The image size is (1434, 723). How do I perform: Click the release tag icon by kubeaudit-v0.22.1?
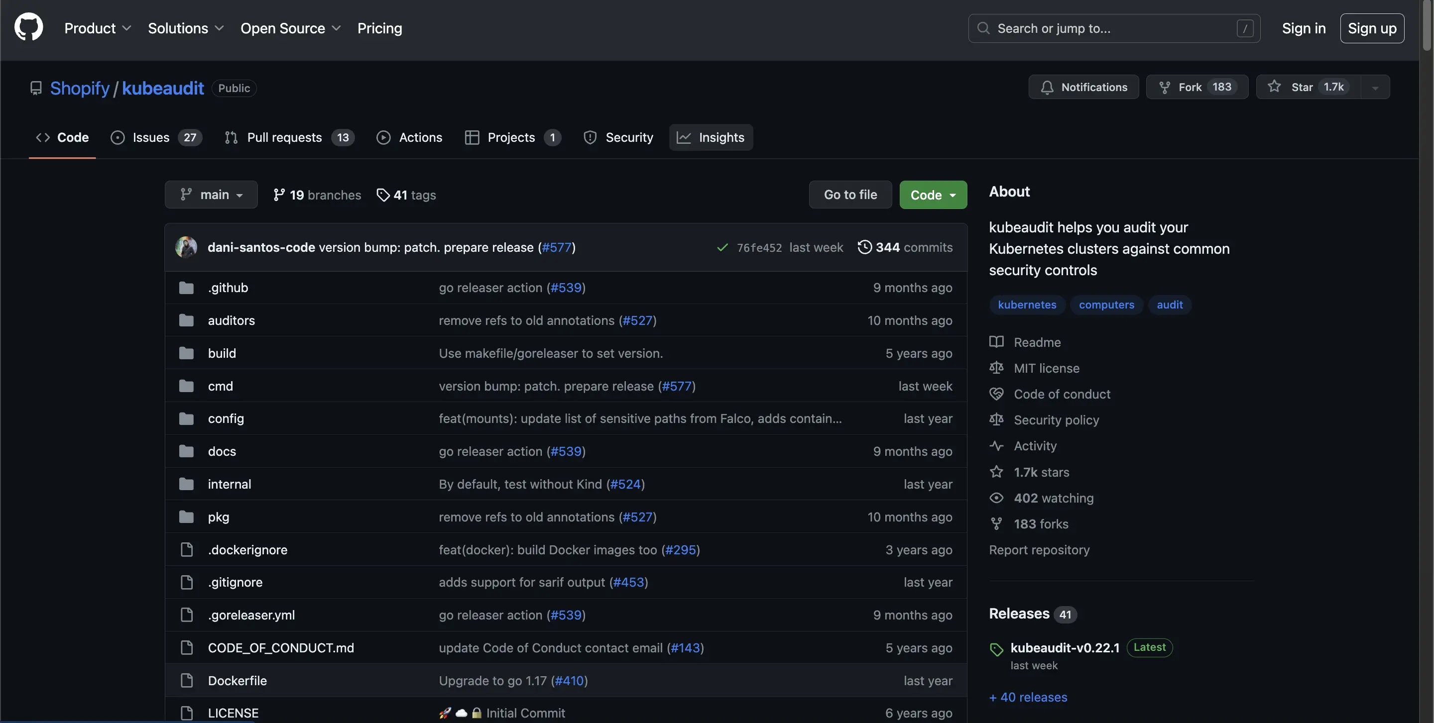[996, 649]
